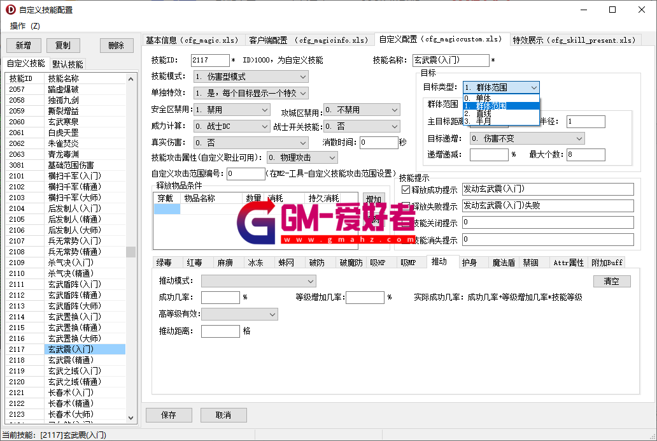Switch to the Attr属性 tab

coord(569,263)
